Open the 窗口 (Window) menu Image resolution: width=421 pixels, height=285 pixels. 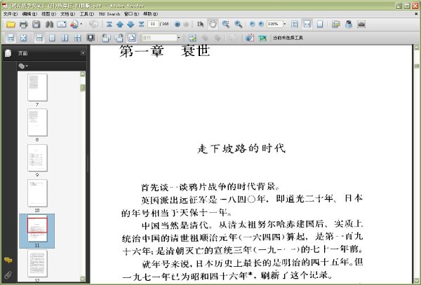pos(131,14)
